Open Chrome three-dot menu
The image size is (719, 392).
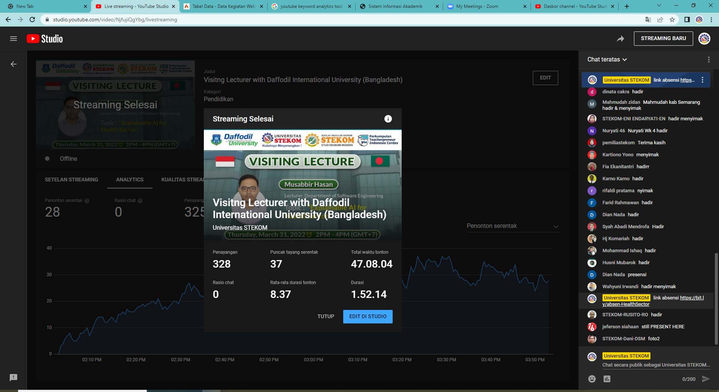[711, 19]
